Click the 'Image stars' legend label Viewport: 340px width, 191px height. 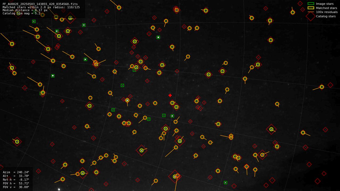pyautogui.click(x=325, y=4)
